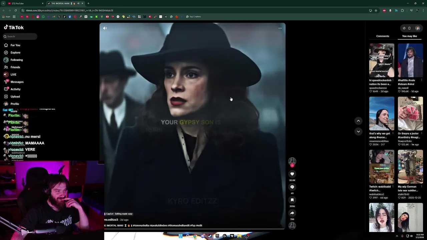Open the Windows Start button on the taskbar
Image resolution: width=427 pixels, height=240 pixels.
click(x=180, y=236)
